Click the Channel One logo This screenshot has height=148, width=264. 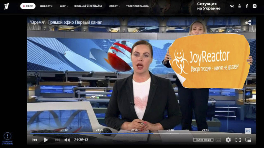(7, 6)
